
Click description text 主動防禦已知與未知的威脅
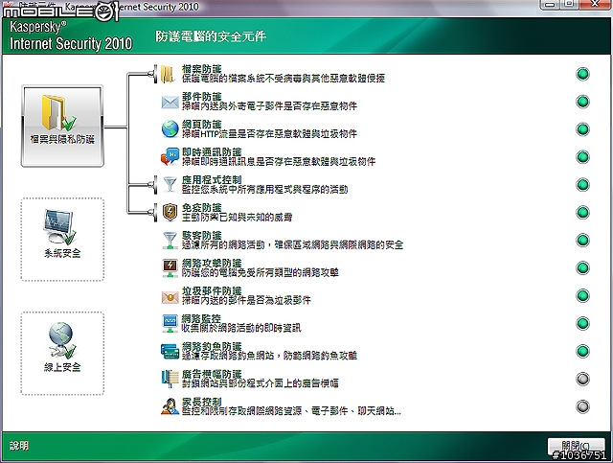coord(237,218)
